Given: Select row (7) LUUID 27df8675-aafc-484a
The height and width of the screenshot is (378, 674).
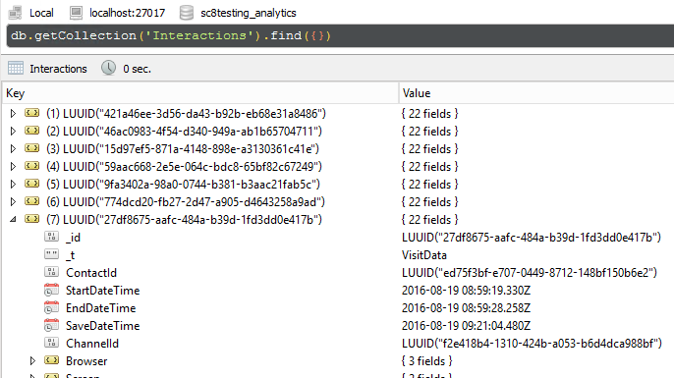Looking at the screenshot, I should [x=184, y=220].
